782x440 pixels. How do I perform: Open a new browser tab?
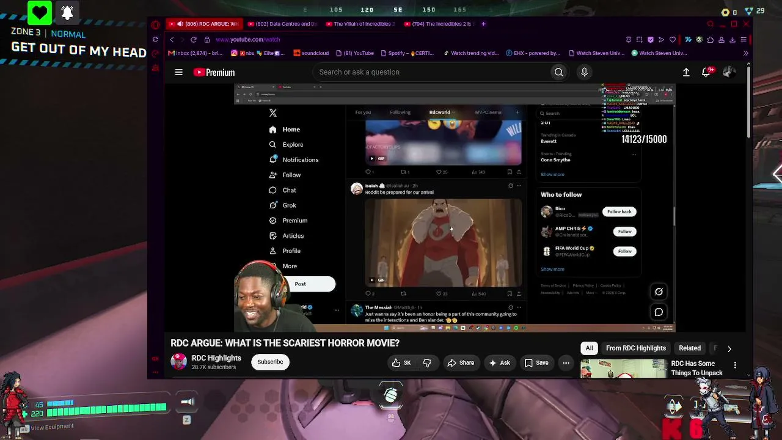483,24
